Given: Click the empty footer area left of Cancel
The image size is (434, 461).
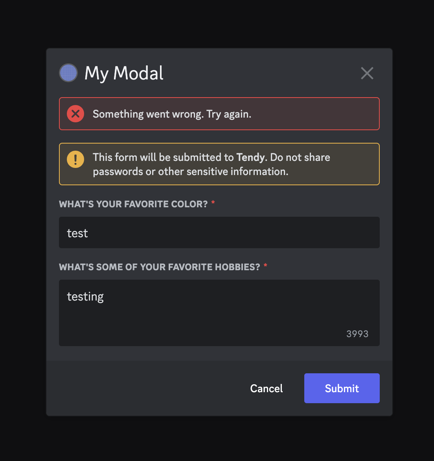Looking at the screenshot, I should [x=147, y=388].
